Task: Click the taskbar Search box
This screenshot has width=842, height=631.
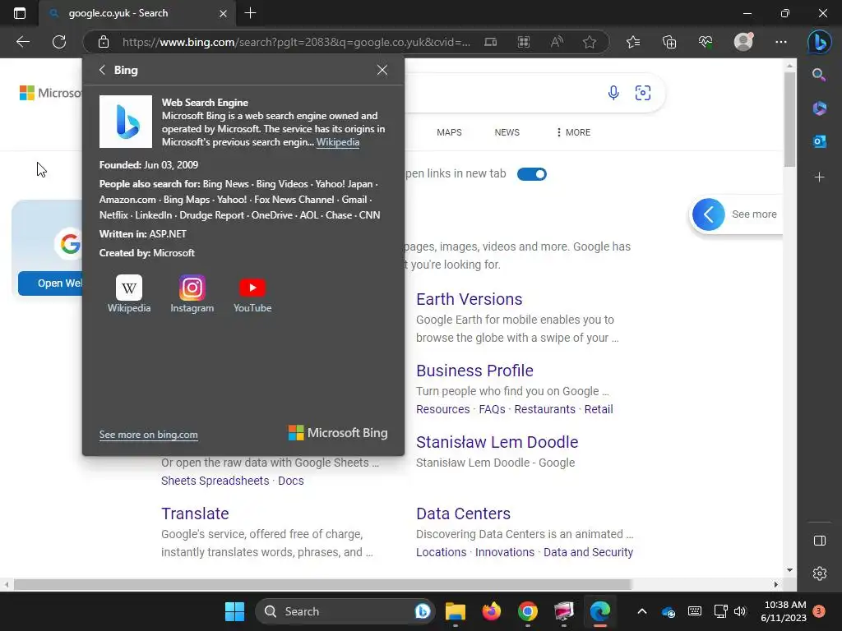Action: coord(345,611)
